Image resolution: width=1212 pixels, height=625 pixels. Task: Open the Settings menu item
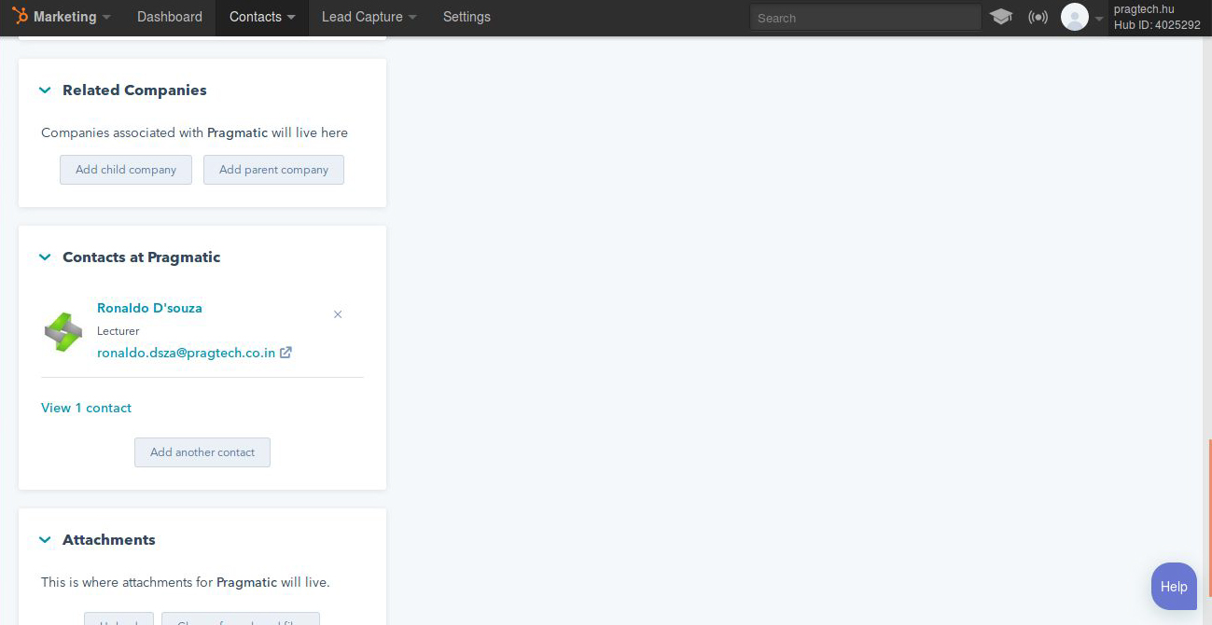[467, 17]
